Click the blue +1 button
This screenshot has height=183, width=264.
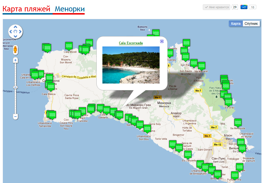point(244,7)
